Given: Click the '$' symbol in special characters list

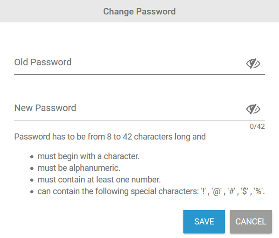Looking at the screenshot, I should (x=244, y=191).
